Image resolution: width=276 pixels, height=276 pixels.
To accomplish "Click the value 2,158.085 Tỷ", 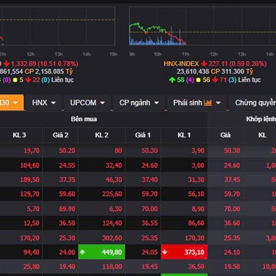I will [54, 71].
